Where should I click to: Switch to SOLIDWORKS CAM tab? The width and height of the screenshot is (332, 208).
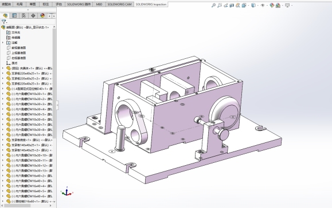(120, 4)
